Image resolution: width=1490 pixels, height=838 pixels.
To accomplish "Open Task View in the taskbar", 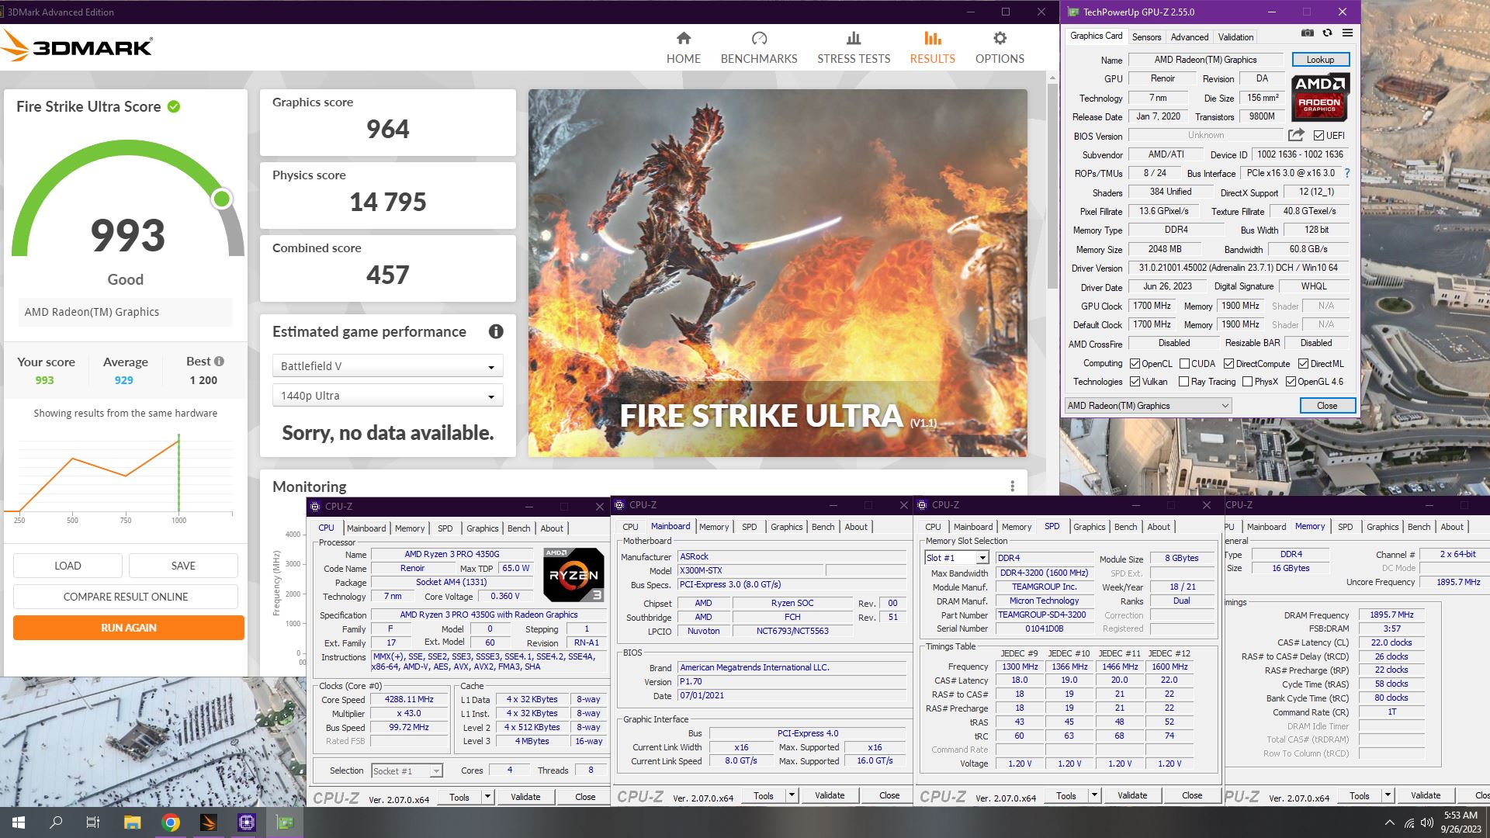I will (x=93, y=822).
